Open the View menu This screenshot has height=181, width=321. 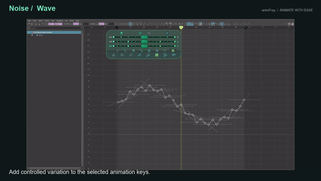[x=35, y=21]
